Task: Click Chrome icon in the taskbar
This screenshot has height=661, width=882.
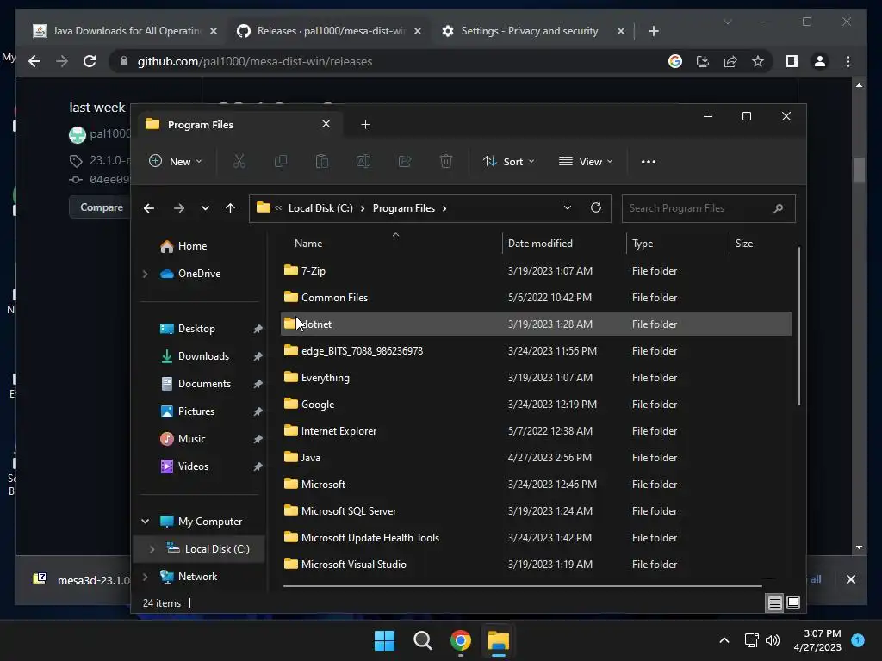Action: tap(460, 640)
